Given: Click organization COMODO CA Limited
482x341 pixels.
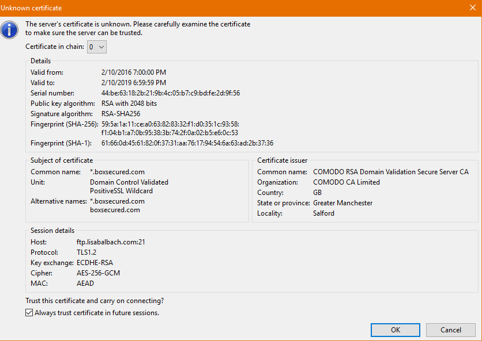Looking at the screenshot, I should click(x=347, y=182).
